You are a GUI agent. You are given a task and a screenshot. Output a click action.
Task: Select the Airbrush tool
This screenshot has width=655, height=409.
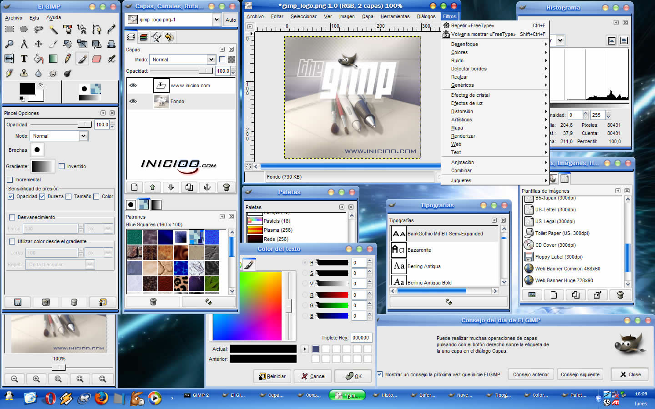pos(111,59)
